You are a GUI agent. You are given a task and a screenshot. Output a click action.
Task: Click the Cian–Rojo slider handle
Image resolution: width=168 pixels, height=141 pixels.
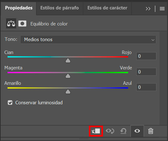(68, 60)
